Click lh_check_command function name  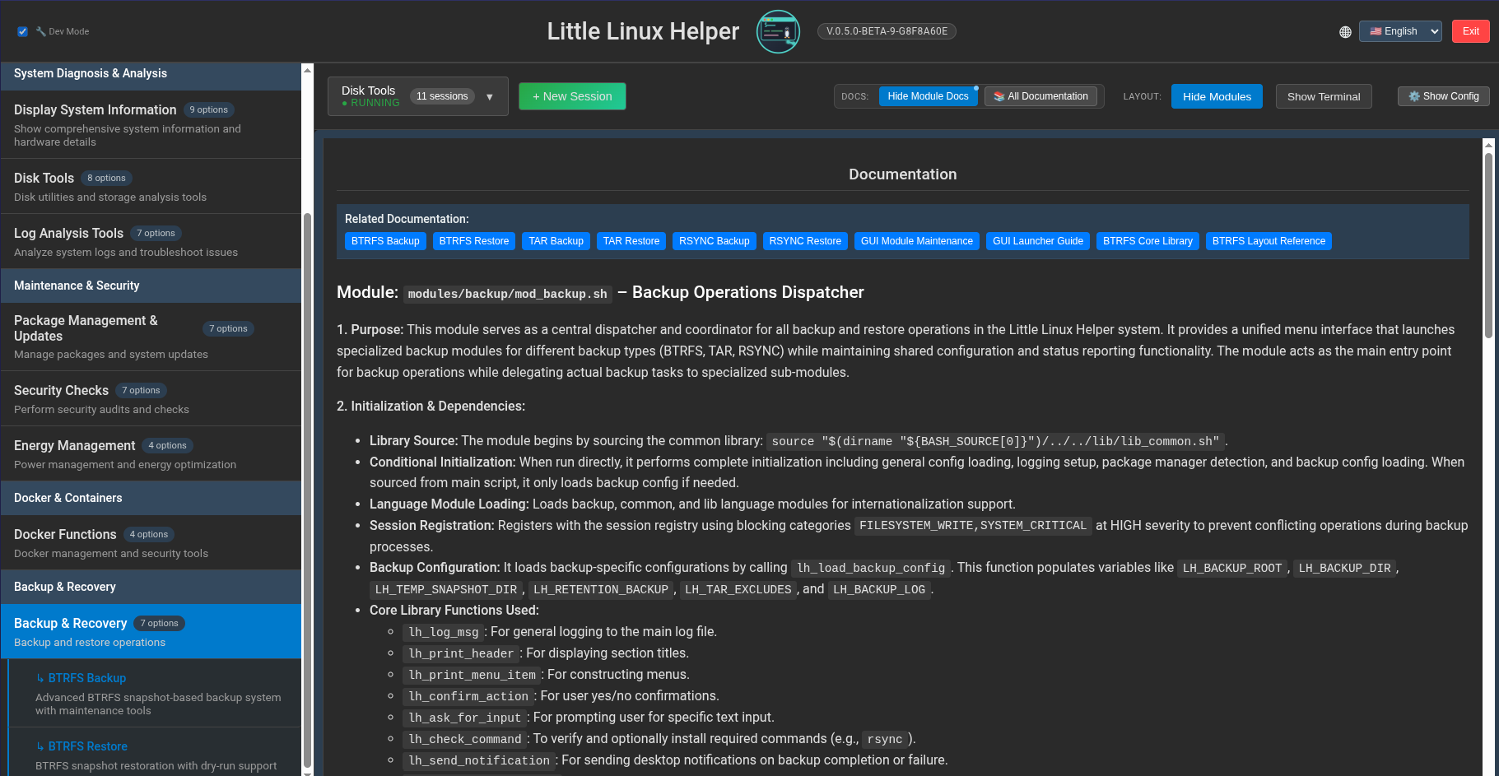(465, 739)
